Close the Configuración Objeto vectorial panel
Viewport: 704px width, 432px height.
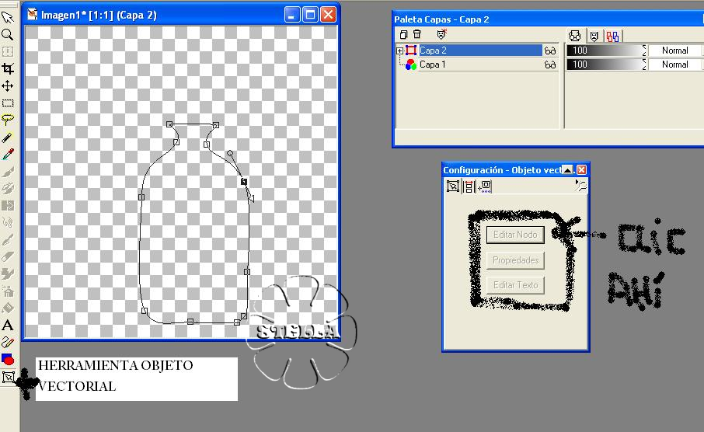tap(581, 169)
